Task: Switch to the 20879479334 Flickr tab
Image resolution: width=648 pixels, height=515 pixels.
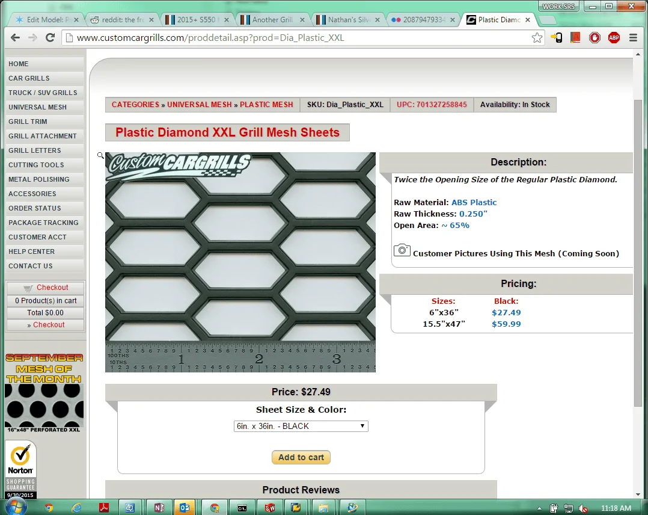Action: [x=423, y=20]
